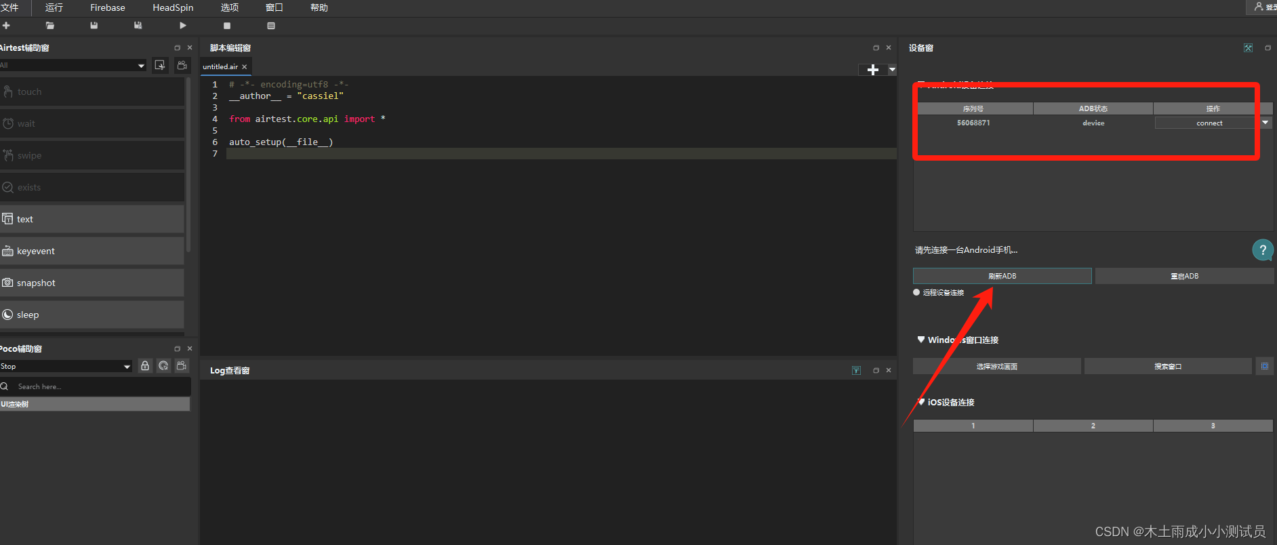Screen dimensions: 1277x545
Task: Open a script with the folder icon
Action: pos(50,26)
